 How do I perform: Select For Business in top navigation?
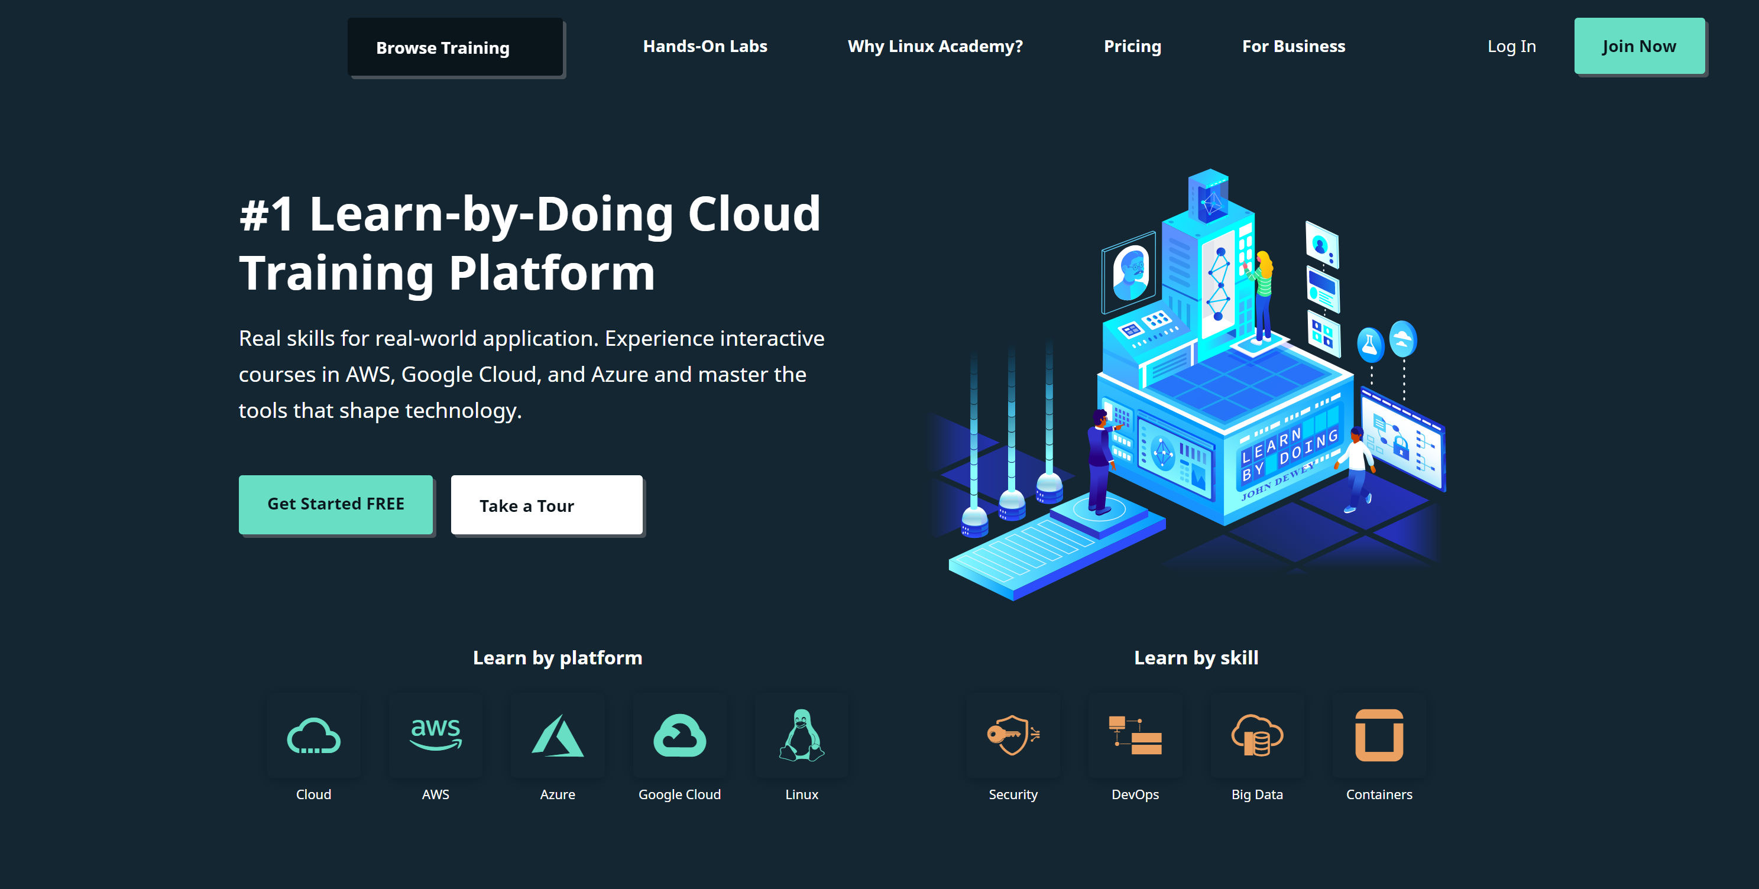(x=1292, y=47)
